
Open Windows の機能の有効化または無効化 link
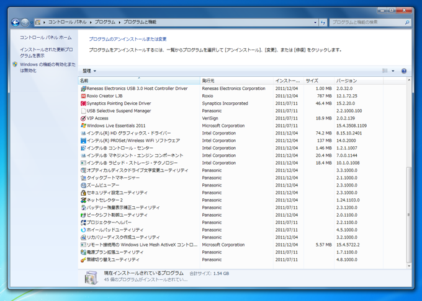[48, 68]
